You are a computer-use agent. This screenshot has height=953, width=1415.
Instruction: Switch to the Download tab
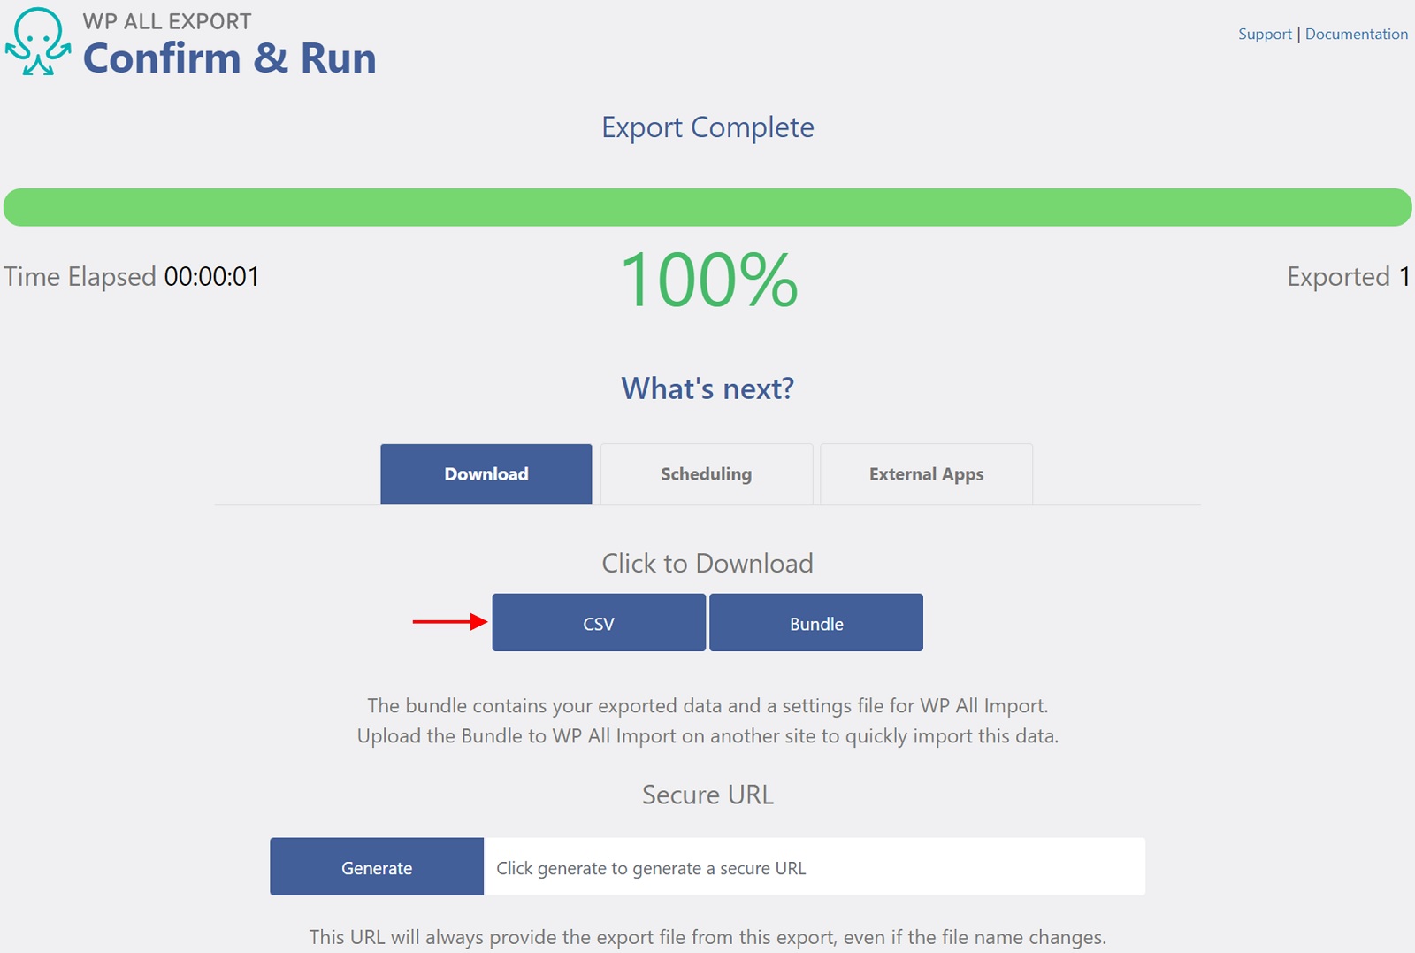pyautogui.click(x=486, y=474)
